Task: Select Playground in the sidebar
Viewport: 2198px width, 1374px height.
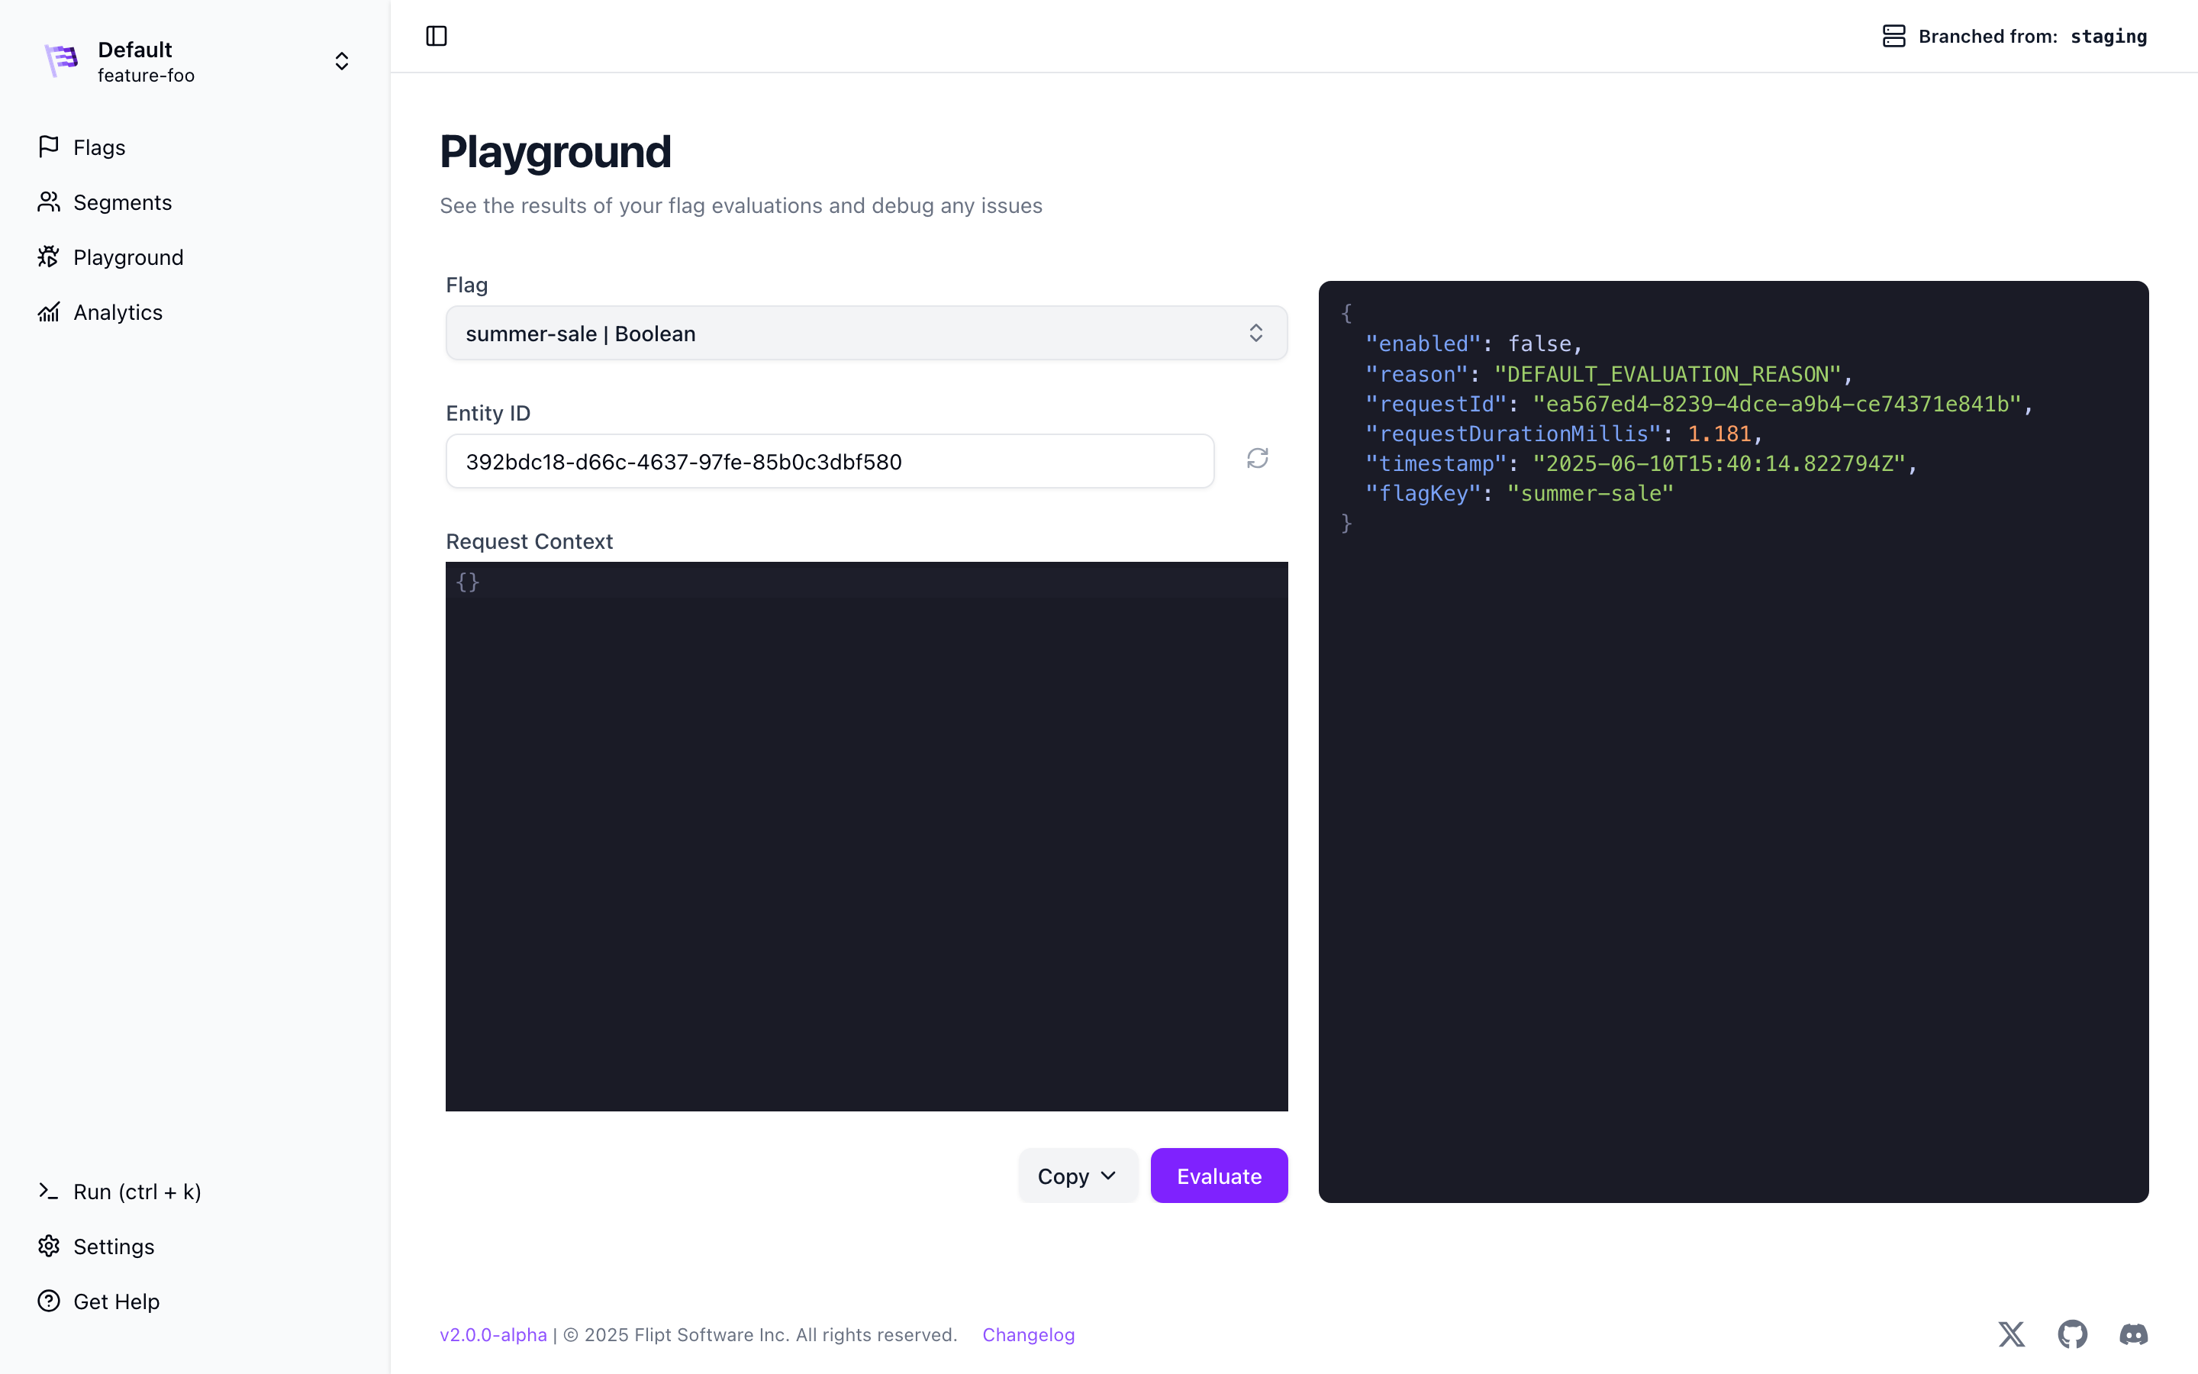Action: 128,258
